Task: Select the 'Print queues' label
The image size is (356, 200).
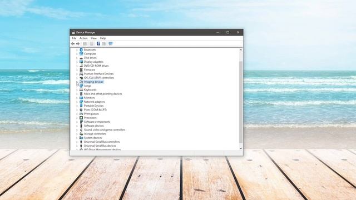Action: (91, 114)
